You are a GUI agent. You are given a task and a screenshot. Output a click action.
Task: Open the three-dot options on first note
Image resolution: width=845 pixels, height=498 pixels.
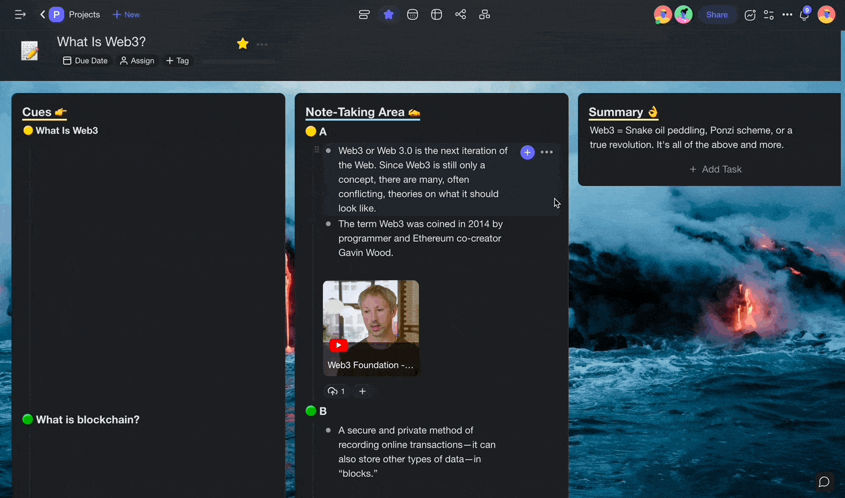(547, 152)
